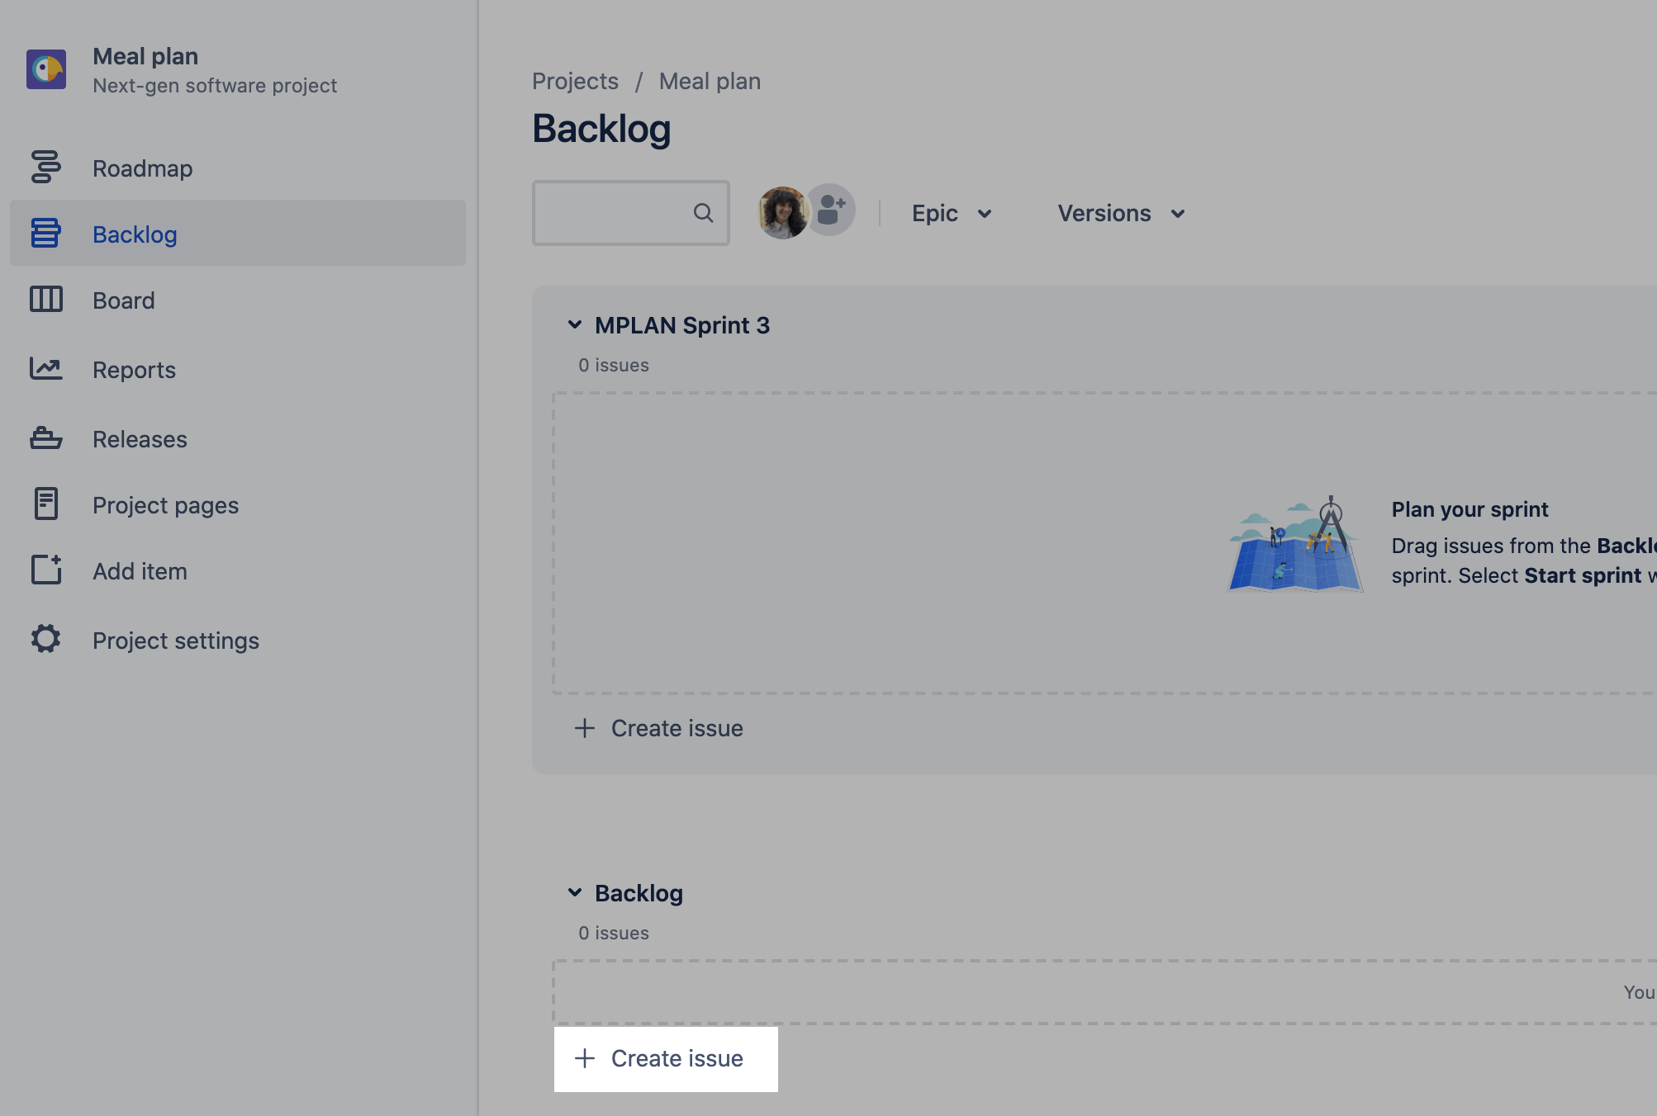Open the Board columns icon
Viewport: 1657px width, 1116px height.
(45, 299)
